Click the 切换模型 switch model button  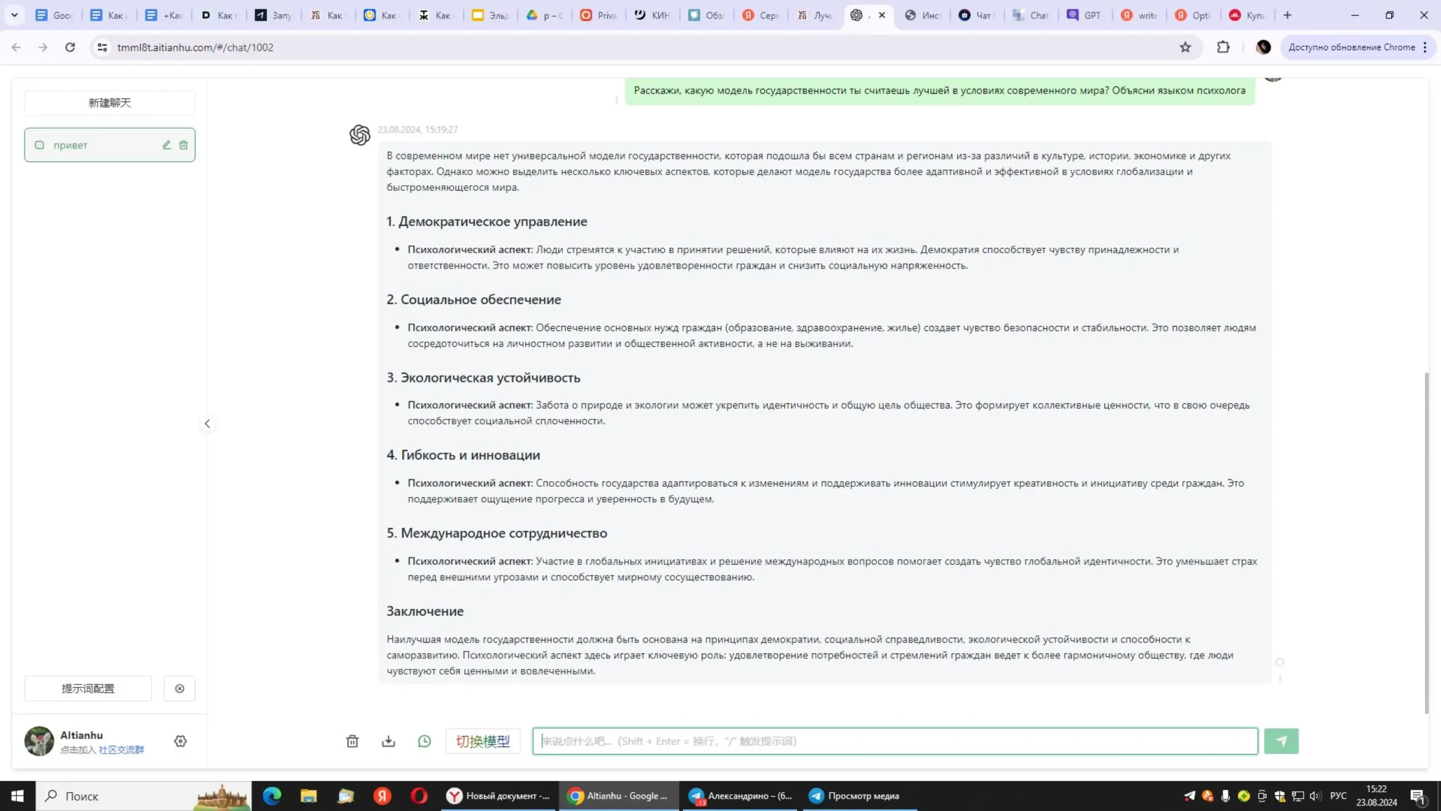coord(483,741)
